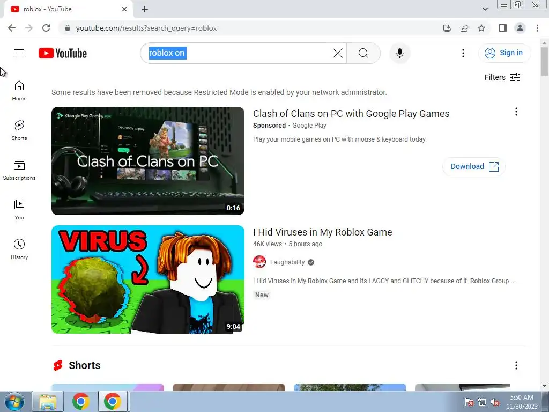Viewport: 549px width, 412px height.
Task: Open Subscriptions in the sidebar
Action: pos(19,170)
